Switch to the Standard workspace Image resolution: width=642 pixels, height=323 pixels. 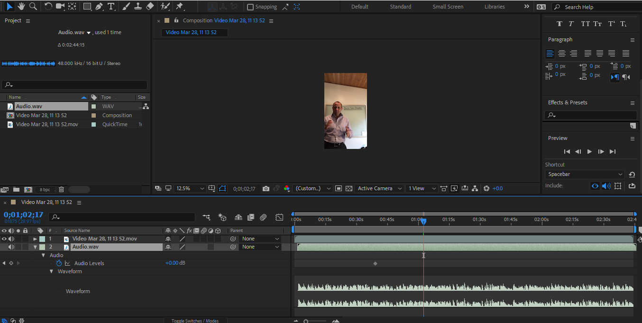coord(400,7)
